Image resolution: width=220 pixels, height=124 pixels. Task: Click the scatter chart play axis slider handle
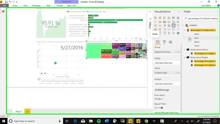coord(54,79)
